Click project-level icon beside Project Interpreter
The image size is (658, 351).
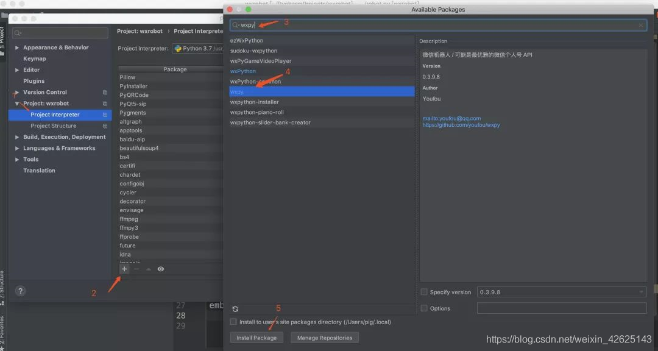pyautogui.click(x=105, y=115)
